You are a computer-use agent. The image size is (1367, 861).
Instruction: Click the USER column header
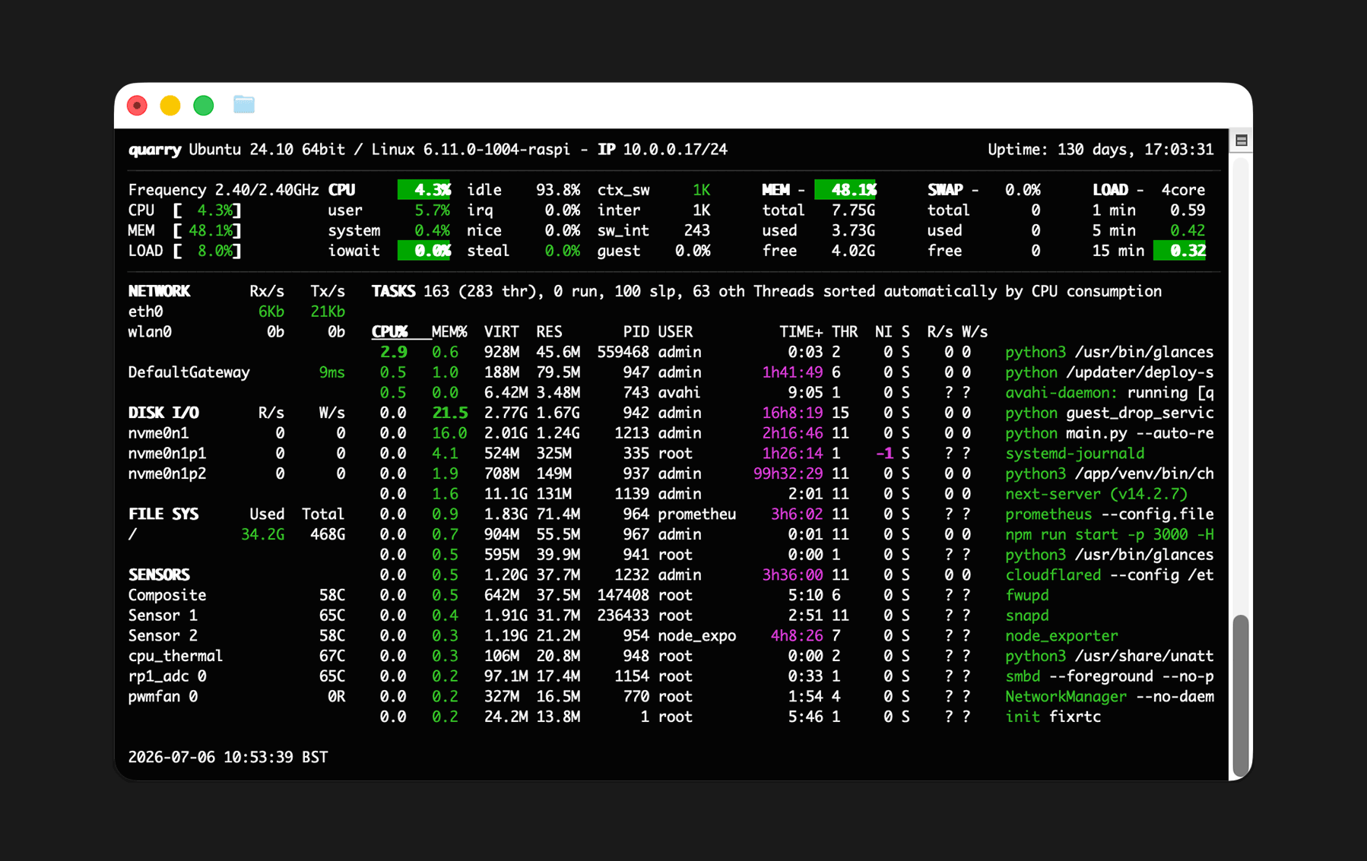coord(675,332)
